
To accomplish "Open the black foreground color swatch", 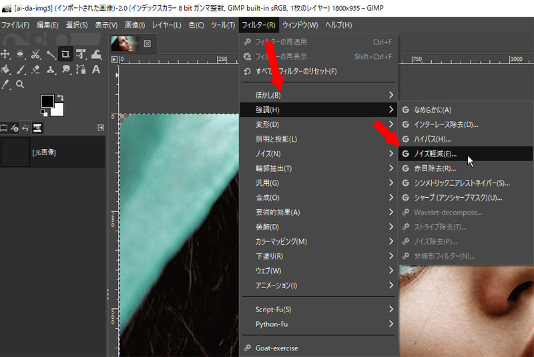I will coord(47,101).
